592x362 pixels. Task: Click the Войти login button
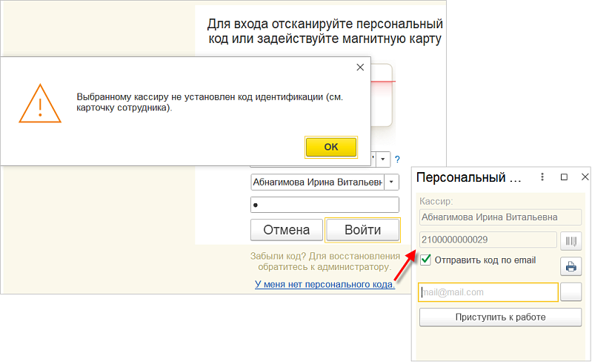[363, 230]
